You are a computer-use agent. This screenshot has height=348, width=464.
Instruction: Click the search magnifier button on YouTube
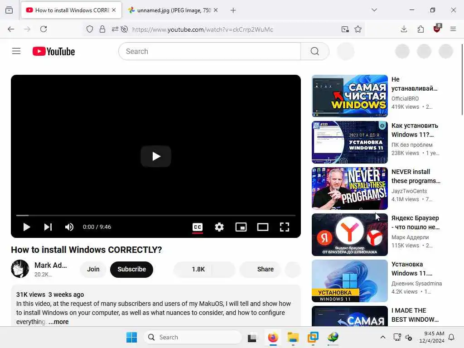click(314, 51)
